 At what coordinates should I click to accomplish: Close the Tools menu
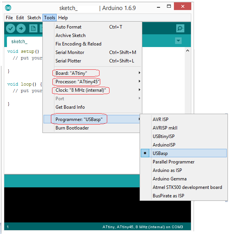click(50, 18)
